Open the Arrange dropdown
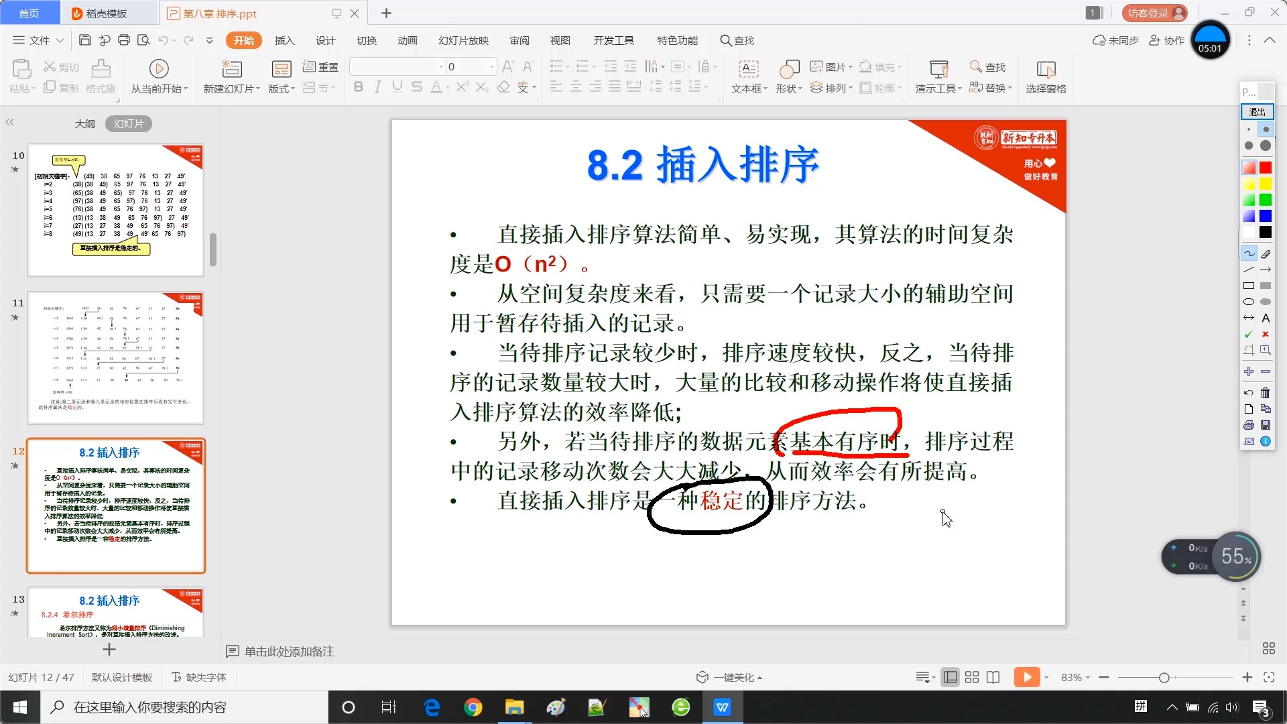Screen dimensions: 1287x724 point(831,88)
